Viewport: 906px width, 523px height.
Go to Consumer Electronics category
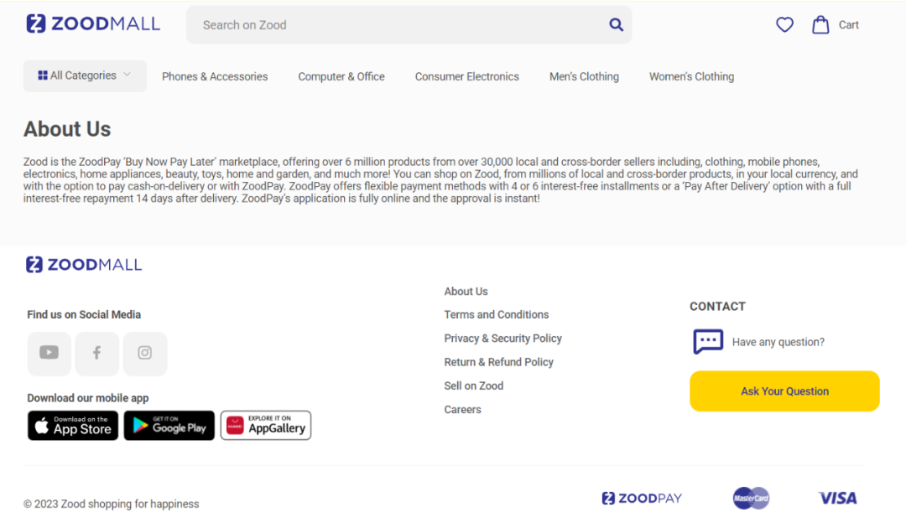coord(467,76)
